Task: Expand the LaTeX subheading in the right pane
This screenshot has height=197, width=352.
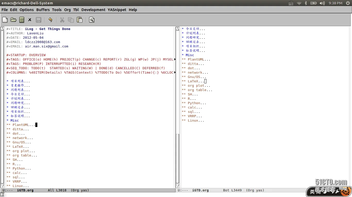Action: point(193,81)
